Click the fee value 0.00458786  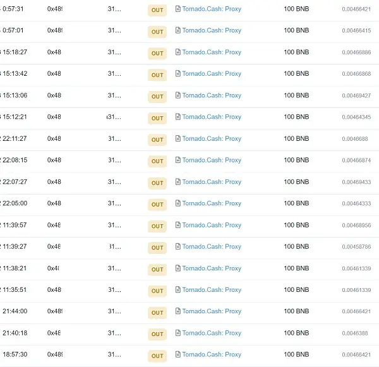tap(356, 247)
